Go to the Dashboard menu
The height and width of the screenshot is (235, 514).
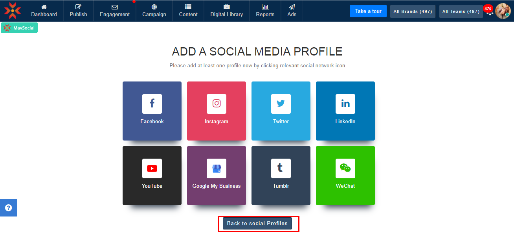tap(44, 11)
